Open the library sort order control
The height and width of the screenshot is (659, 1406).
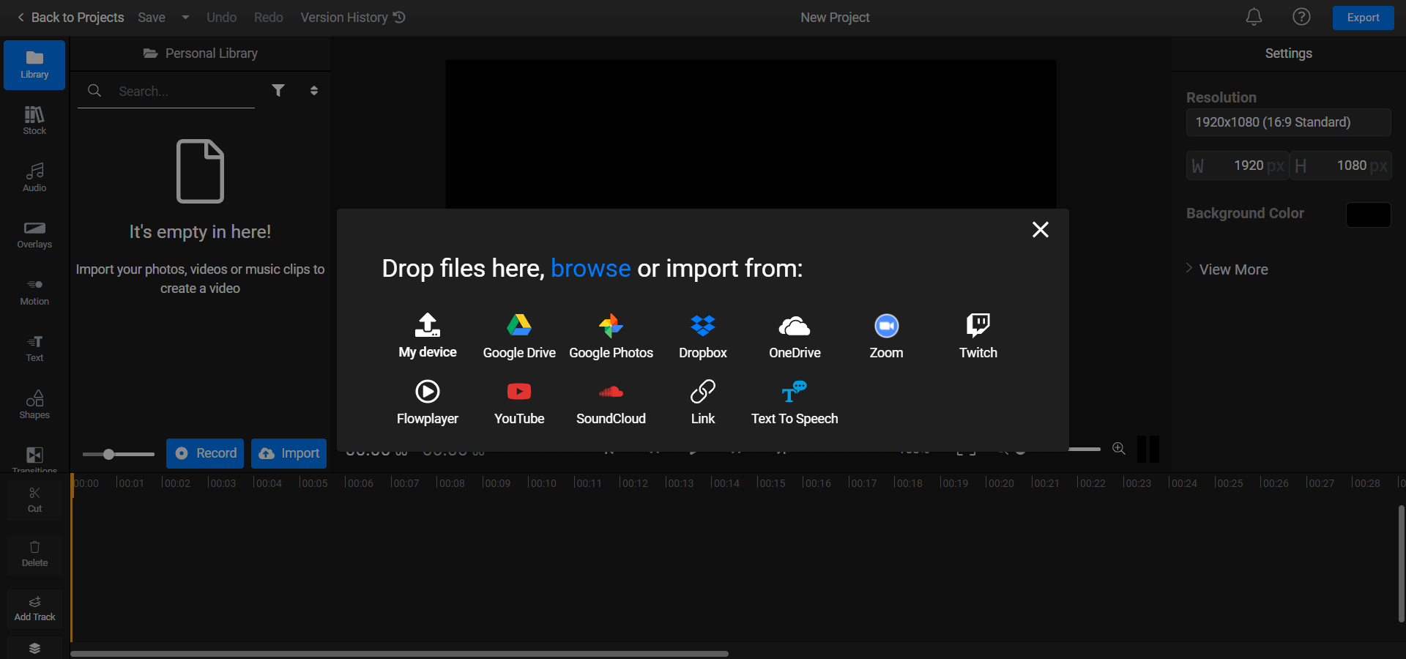pos(314,90)
